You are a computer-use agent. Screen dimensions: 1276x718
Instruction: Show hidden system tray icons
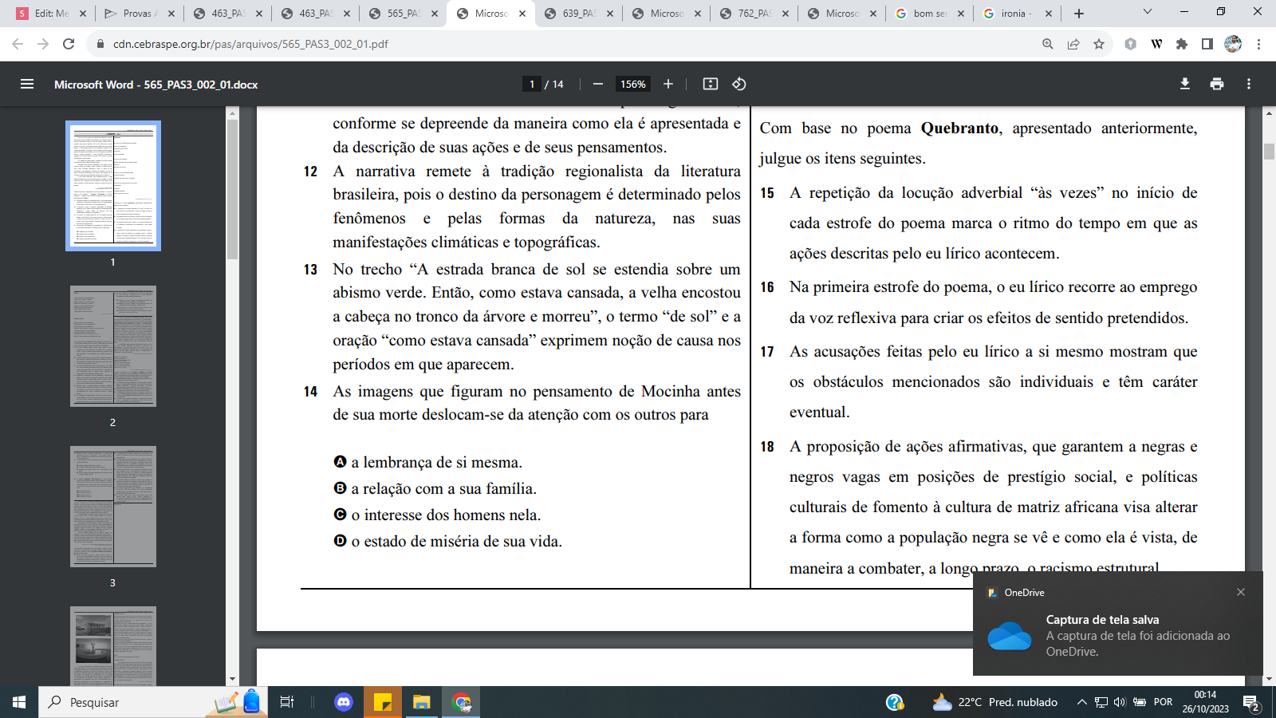click(1081, 702)
